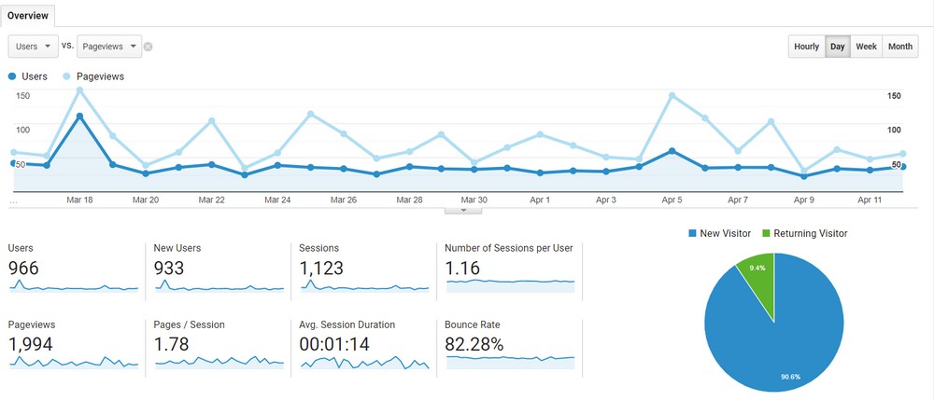
Task: Click the Avg. Session Duration heading
Action: 347,325
